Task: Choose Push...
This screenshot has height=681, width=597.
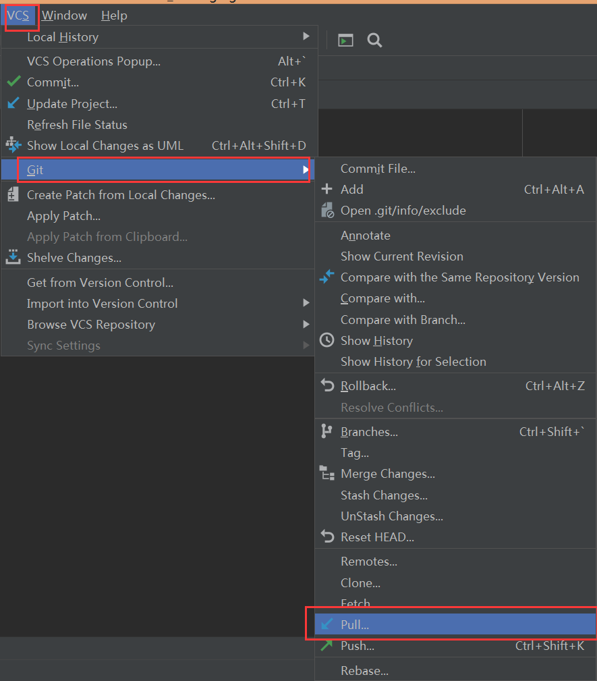Action: 455,646
